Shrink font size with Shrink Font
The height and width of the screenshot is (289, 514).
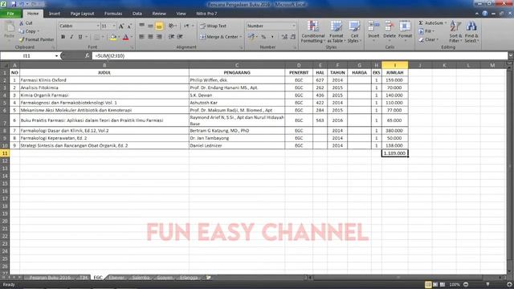click(129, 26)
